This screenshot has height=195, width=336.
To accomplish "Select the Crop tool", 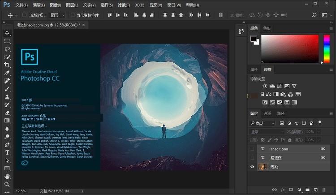I will point(7,65).
